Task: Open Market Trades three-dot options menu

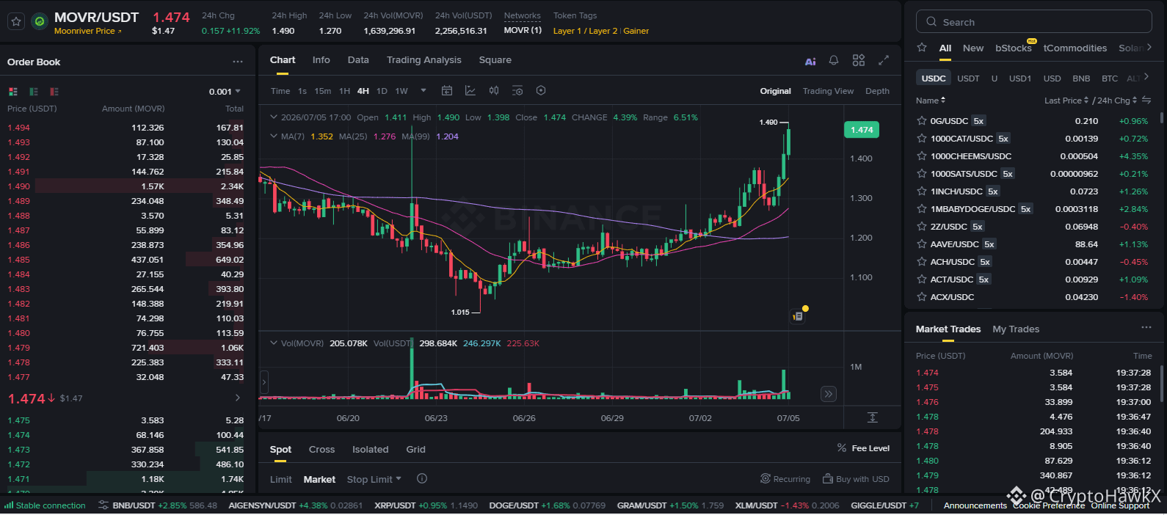Action: coord(1146,328)
